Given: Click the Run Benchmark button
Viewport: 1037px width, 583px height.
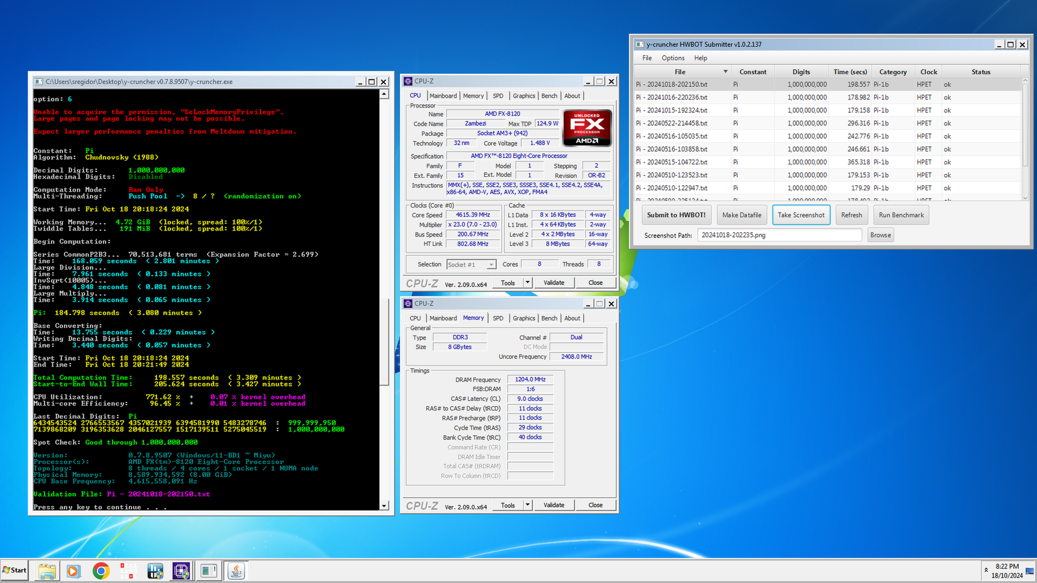Looking at the screenshot, I should [x=901, y=215].
